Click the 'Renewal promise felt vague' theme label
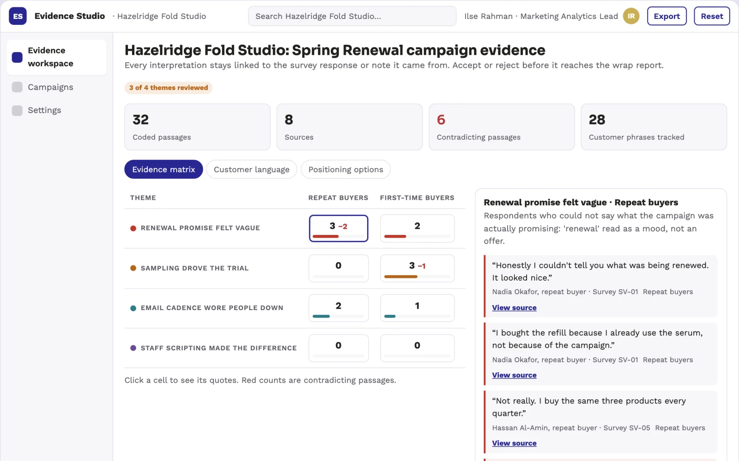The height and width of the screenshot is (461, 739). coord(200,228)
